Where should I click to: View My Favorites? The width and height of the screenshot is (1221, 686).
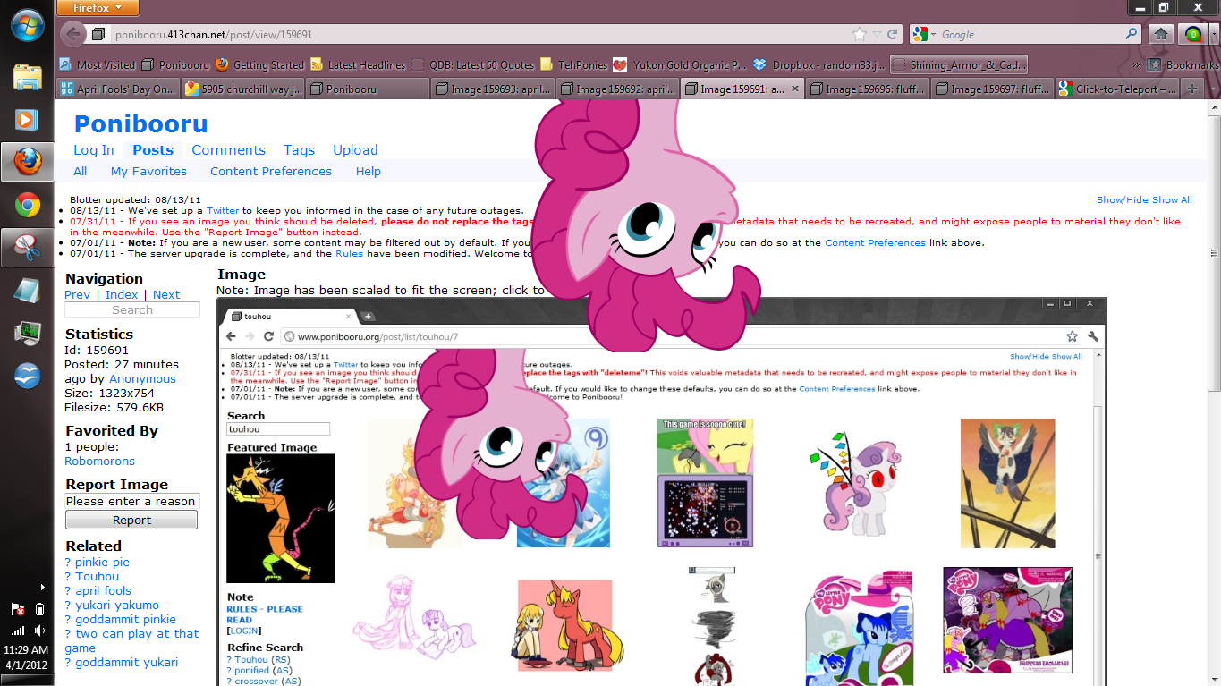(148, 171)
